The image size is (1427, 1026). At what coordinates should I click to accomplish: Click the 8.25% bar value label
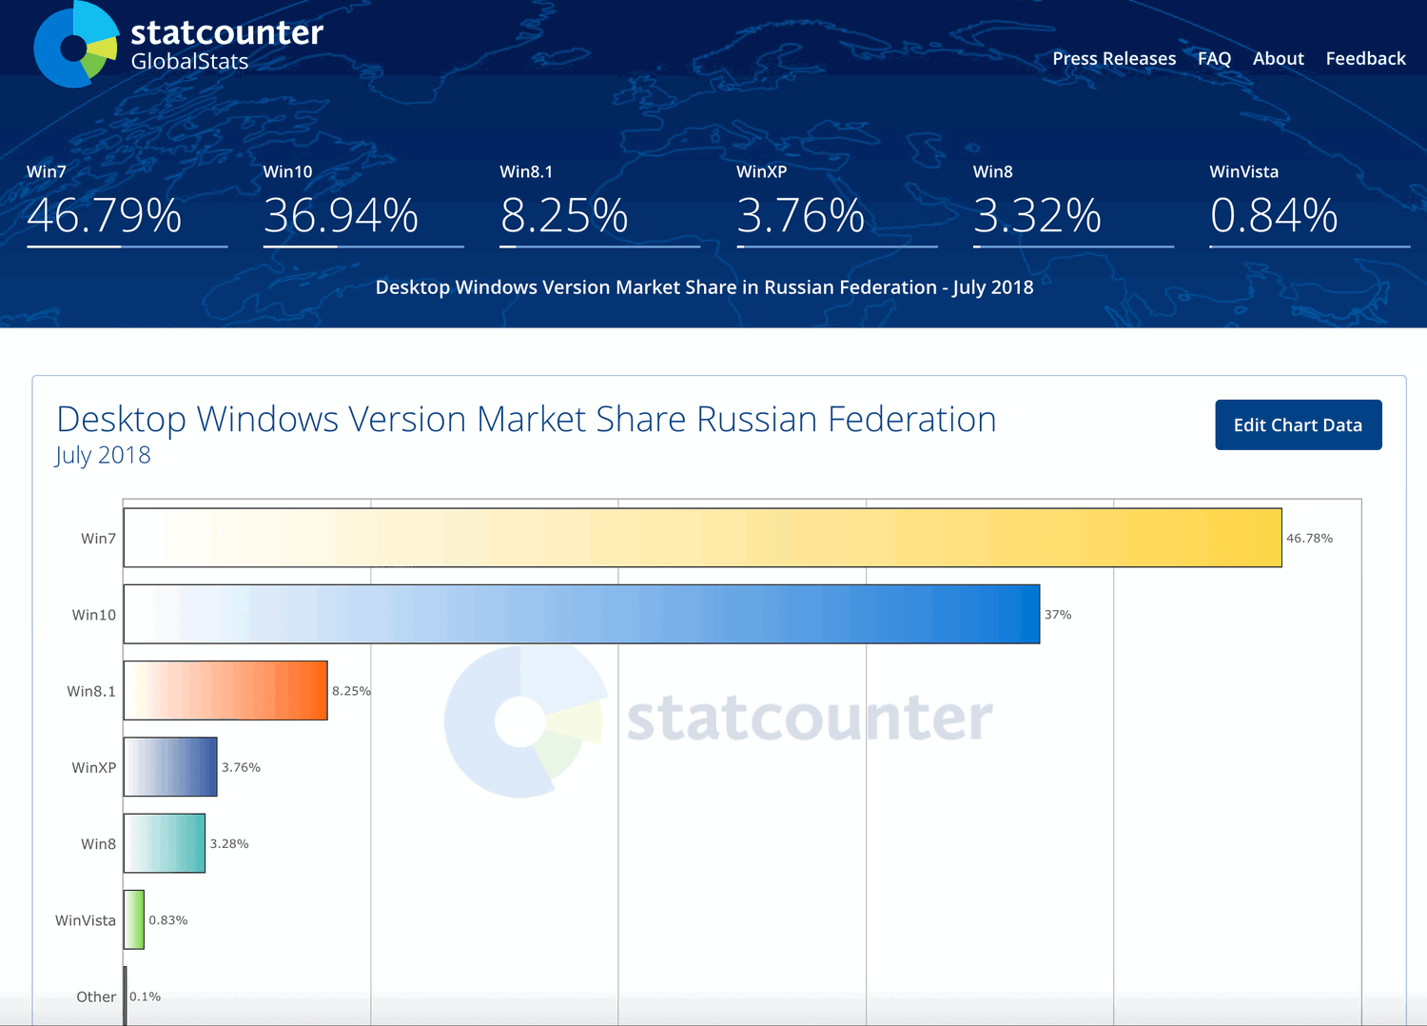click(351, 691)
